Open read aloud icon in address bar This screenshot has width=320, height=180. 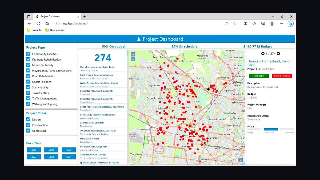tap(227, 23)
